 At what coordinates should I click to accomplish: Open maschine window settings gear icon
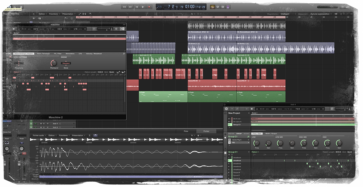pyautogui.click(x=85, y=29)
